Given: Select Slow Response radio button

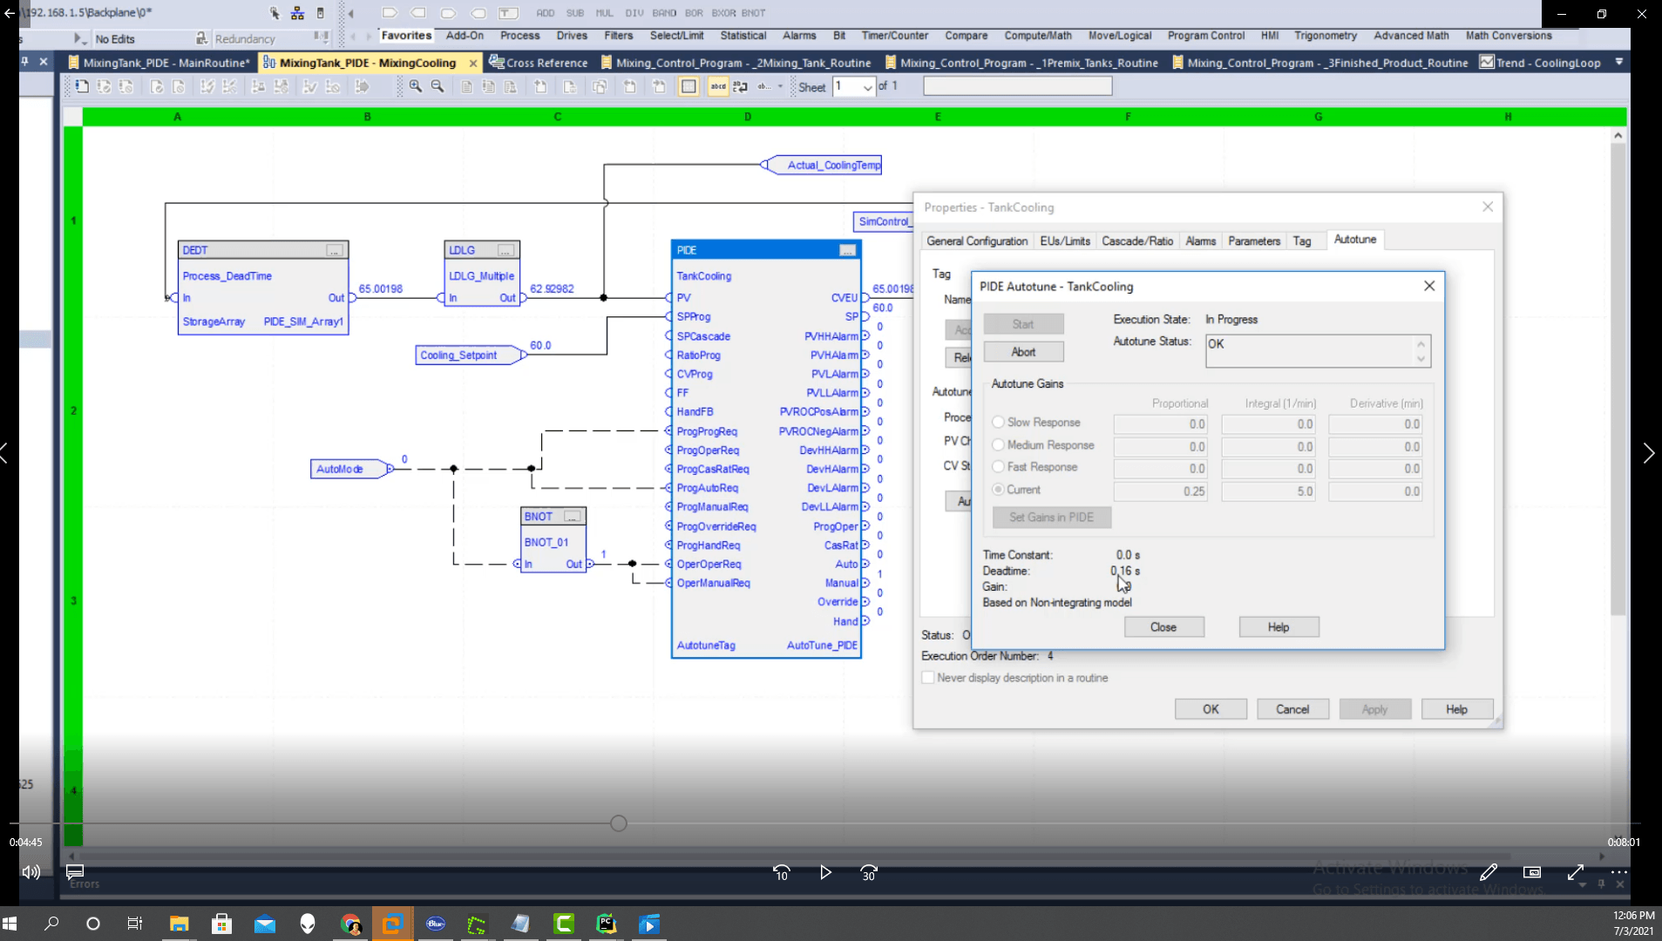Looking at the screenshot, I should pyautogui.click(x=998, y=422).
